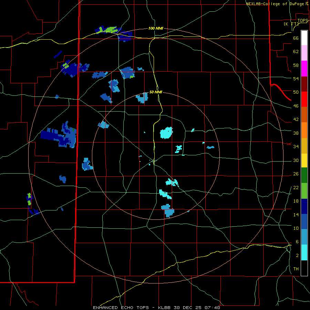Viewport: 310px width, 310px height.
Task: Click the TH threshold legend label
Action: click(296, 269)
